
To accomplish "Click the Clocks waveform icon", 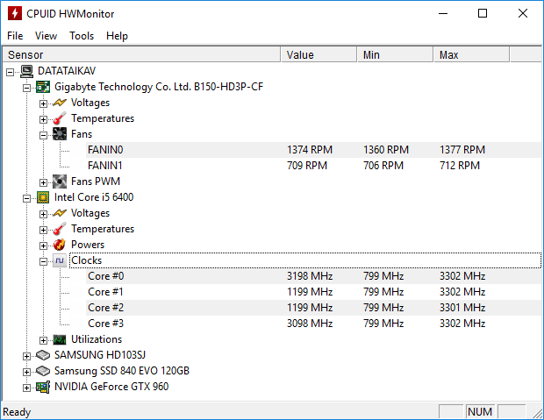I will click(x=60, y=260).
